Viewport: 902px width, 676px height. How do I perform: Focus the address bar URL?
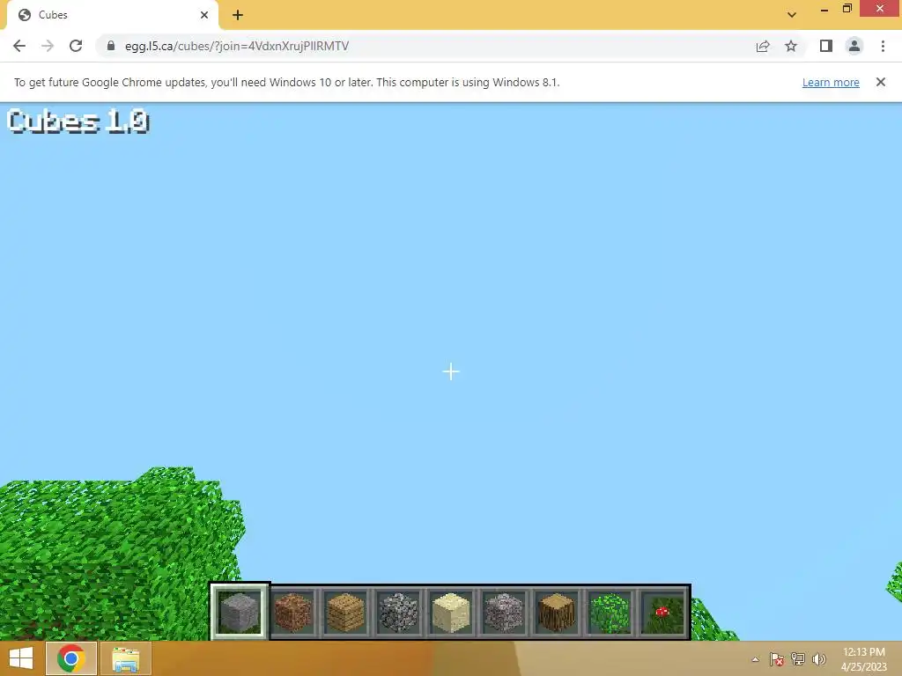tap(237, 46)
